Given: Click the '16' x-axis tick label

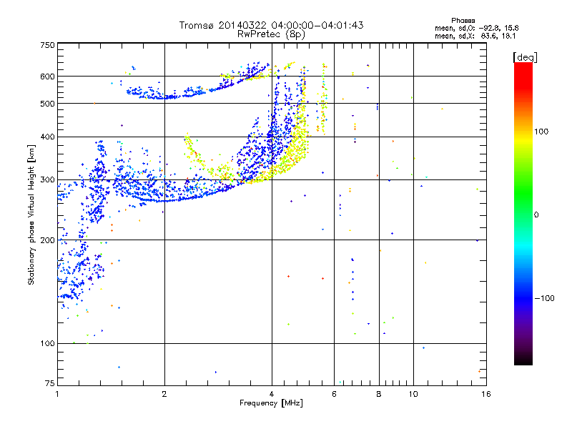Looking at the screenshot, I should 486,394.
